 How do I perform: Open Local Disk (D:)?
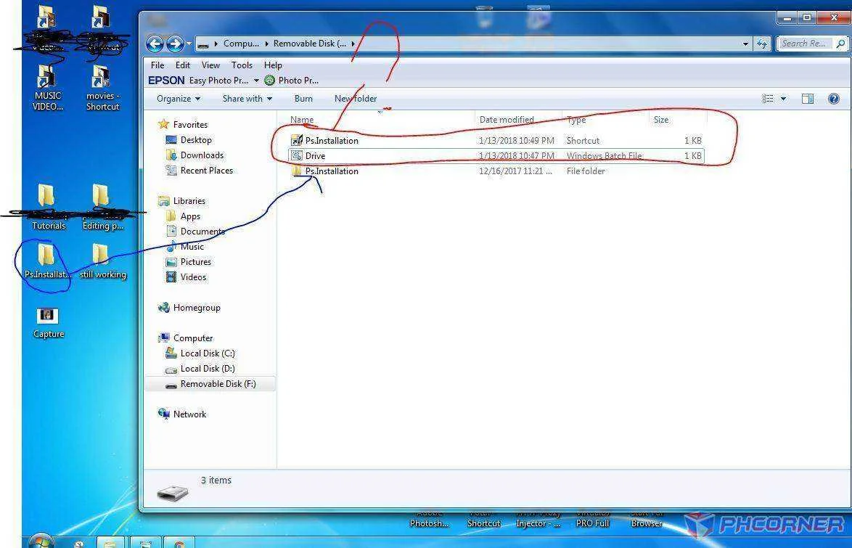tap(207, 369)
